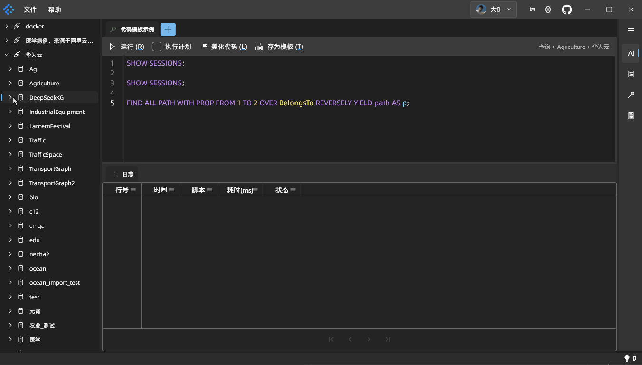Image resolution: width=642 pixels, height=365 pixels.
Task: Go to last page of log
Action: click(388, 339)
